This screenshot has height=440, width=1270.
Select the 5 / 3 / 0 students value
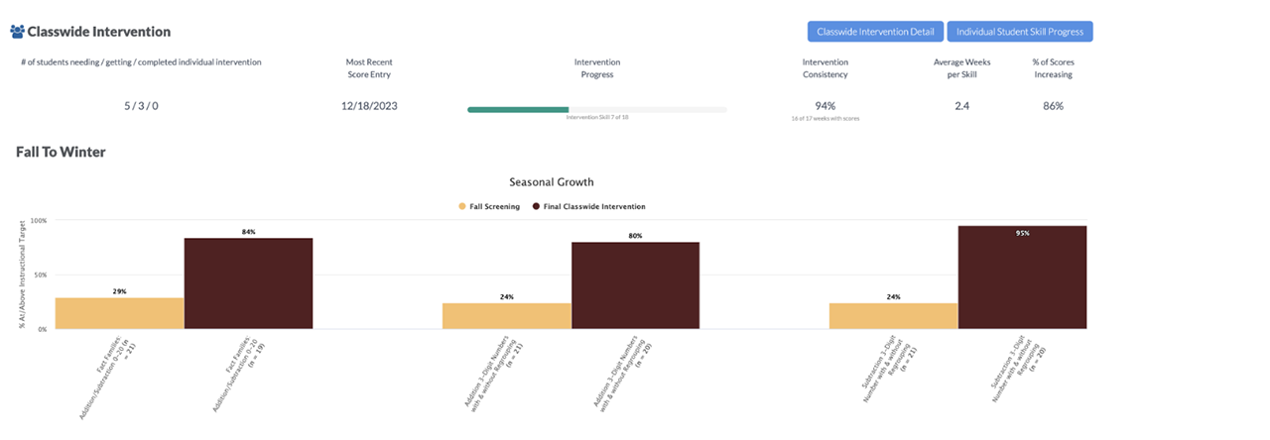pos(140,106)
